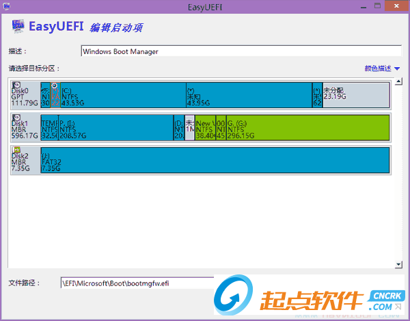Screen dimensions: 410x321
Task: Select the 未分配 23.19G unallocated space
Action: point(356,95)
